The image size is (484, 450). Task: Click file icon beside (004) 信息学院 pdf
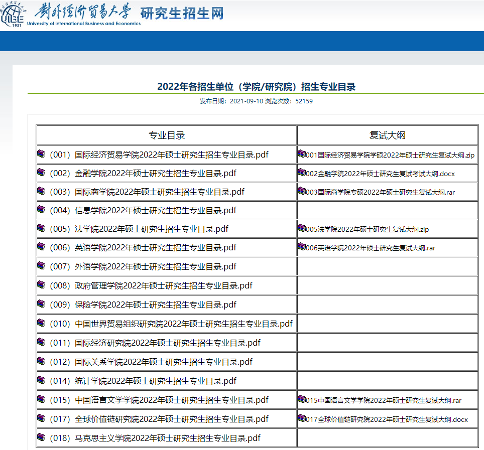[41, 209]
